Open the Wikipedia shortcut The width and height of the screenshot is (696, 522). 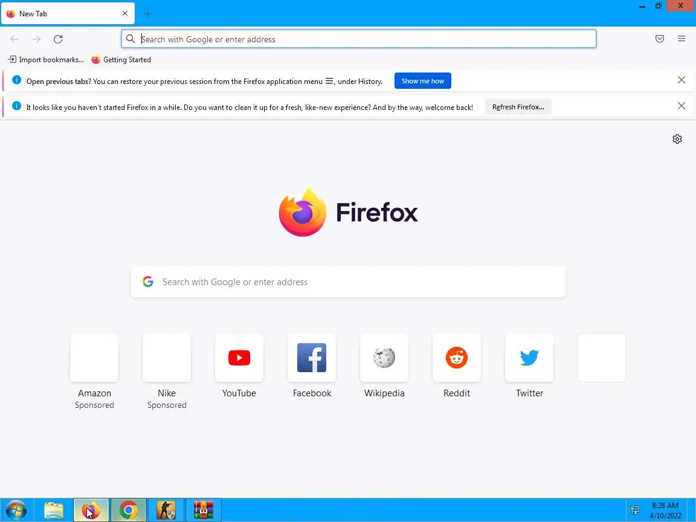coord(384,358)
